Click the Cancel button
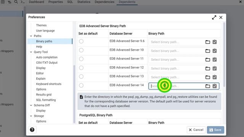 click(196, 130)
